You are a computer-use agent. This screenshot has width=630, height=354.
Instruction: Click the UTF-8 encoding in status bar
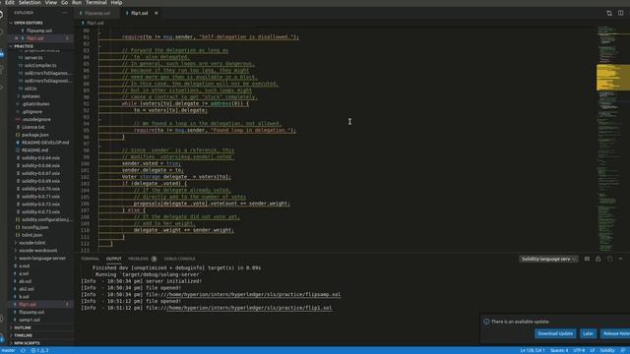(579, 350)
